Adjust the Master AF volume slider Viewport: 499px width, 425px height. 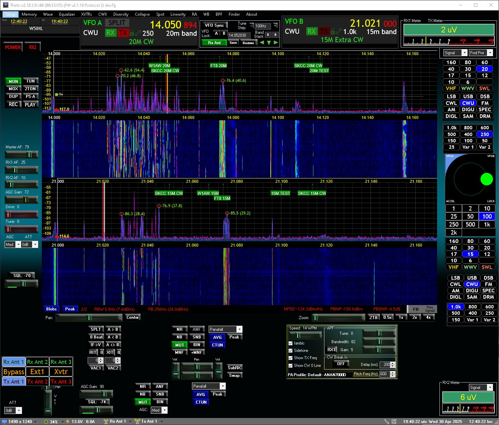(x=21, y=154)
